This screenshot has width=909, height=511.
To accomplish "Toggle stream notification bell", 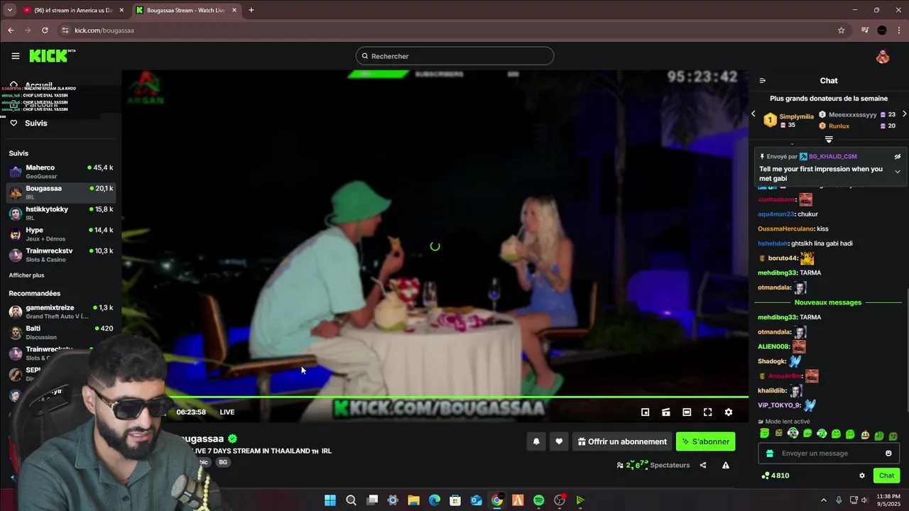I will point(536,441).
